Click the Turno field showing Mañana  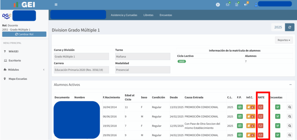pyautogui.click(x=143, y=56)
